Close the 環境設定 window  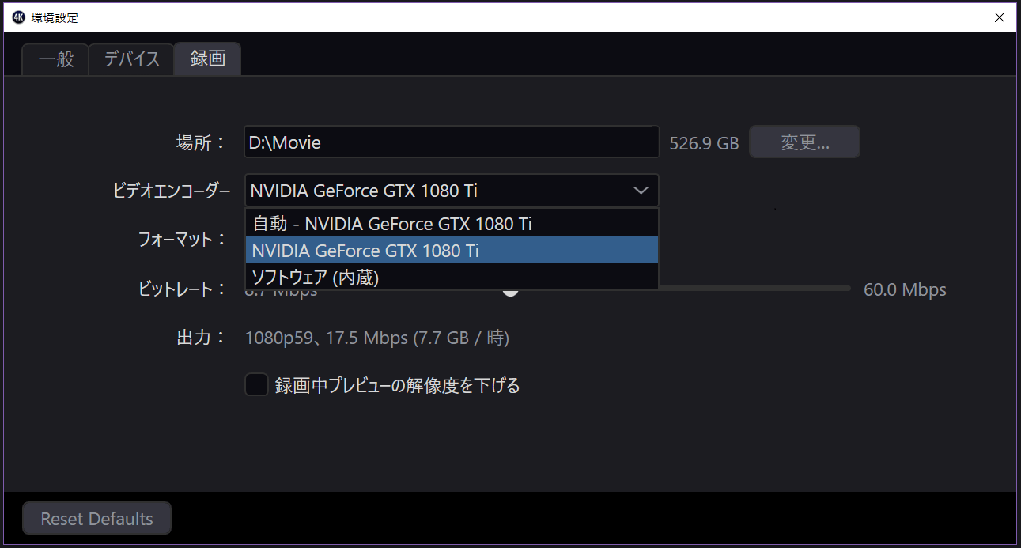coord(1000,17)
